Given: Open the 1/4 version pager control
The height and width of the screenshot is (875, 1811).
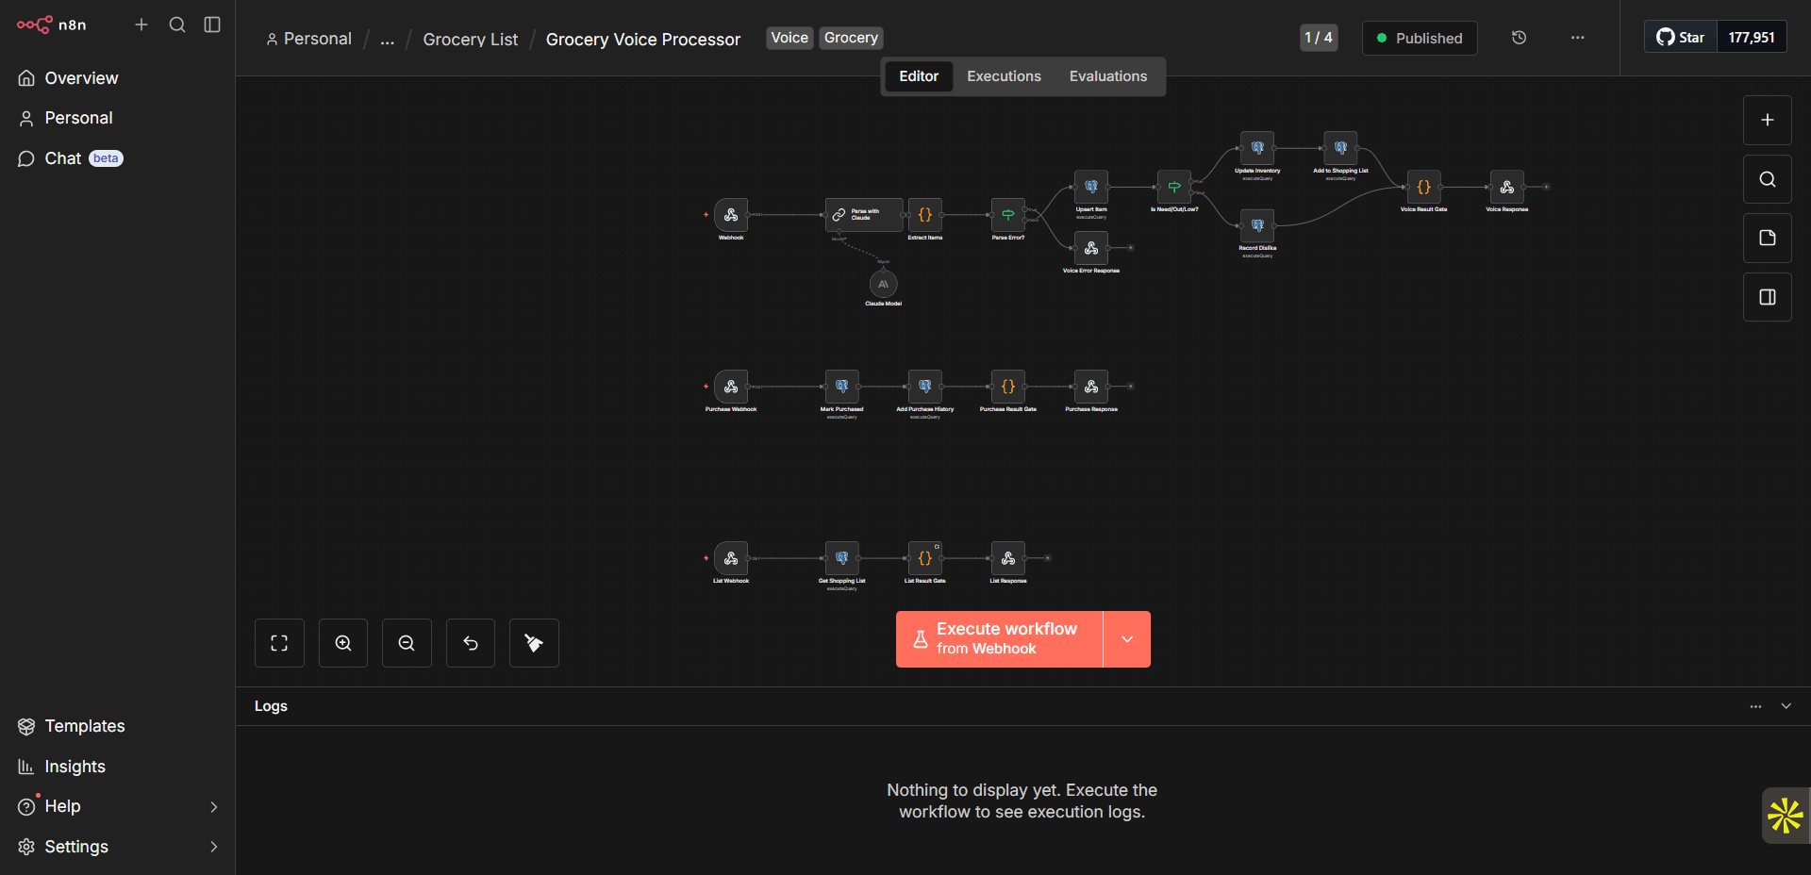Looking at the screenshot, I should click(1318, 38).
